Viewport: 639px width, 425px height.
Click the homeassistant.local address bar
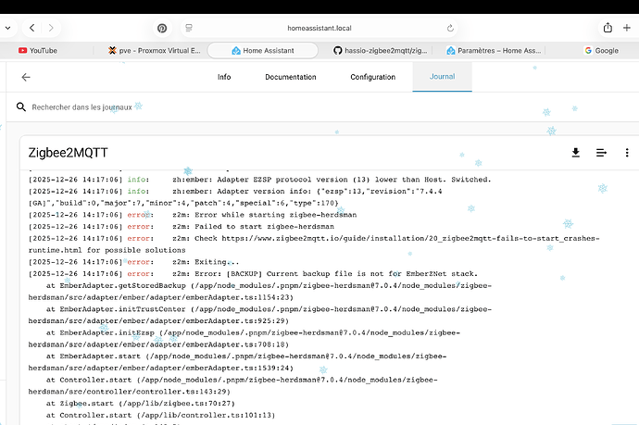coord(319,29)
